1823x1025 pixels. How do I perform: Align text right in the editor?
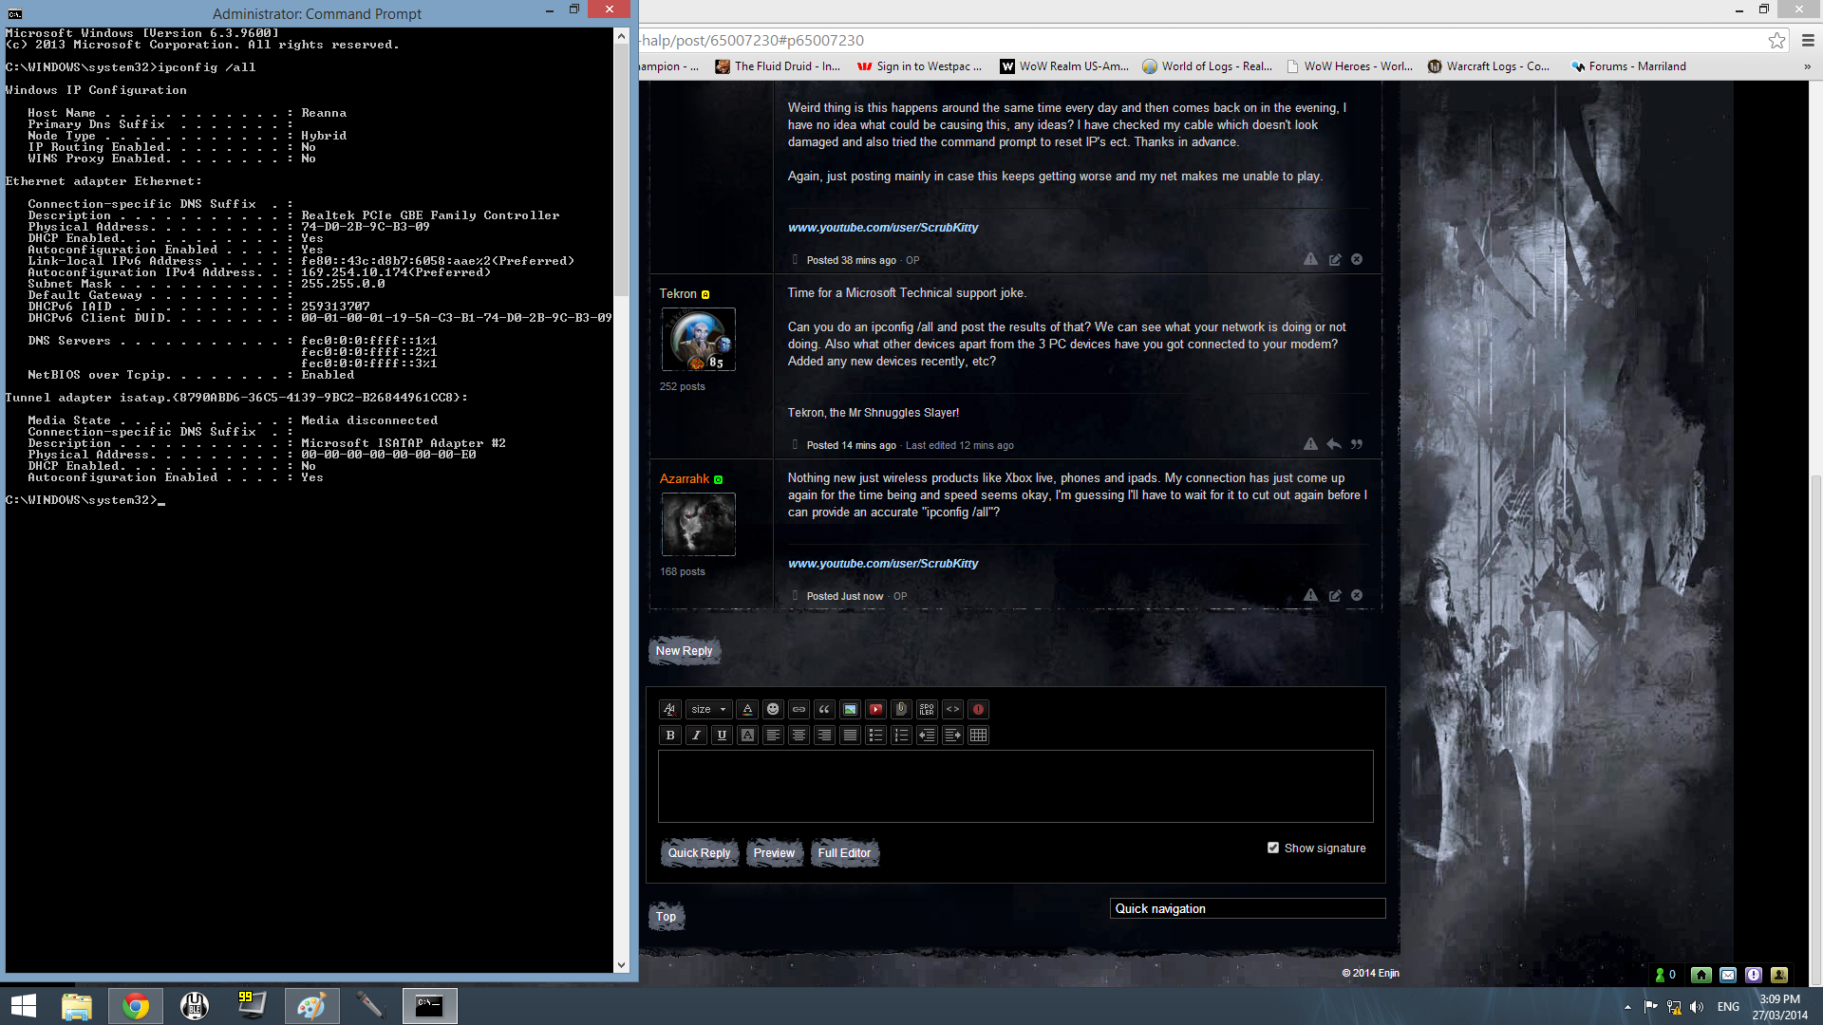pos(824,735)
